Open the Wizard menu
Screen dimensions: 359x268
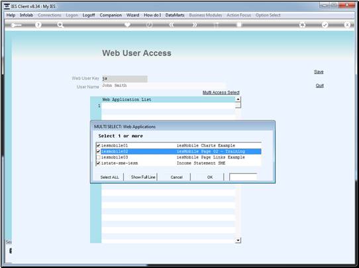tap(132, 15)
